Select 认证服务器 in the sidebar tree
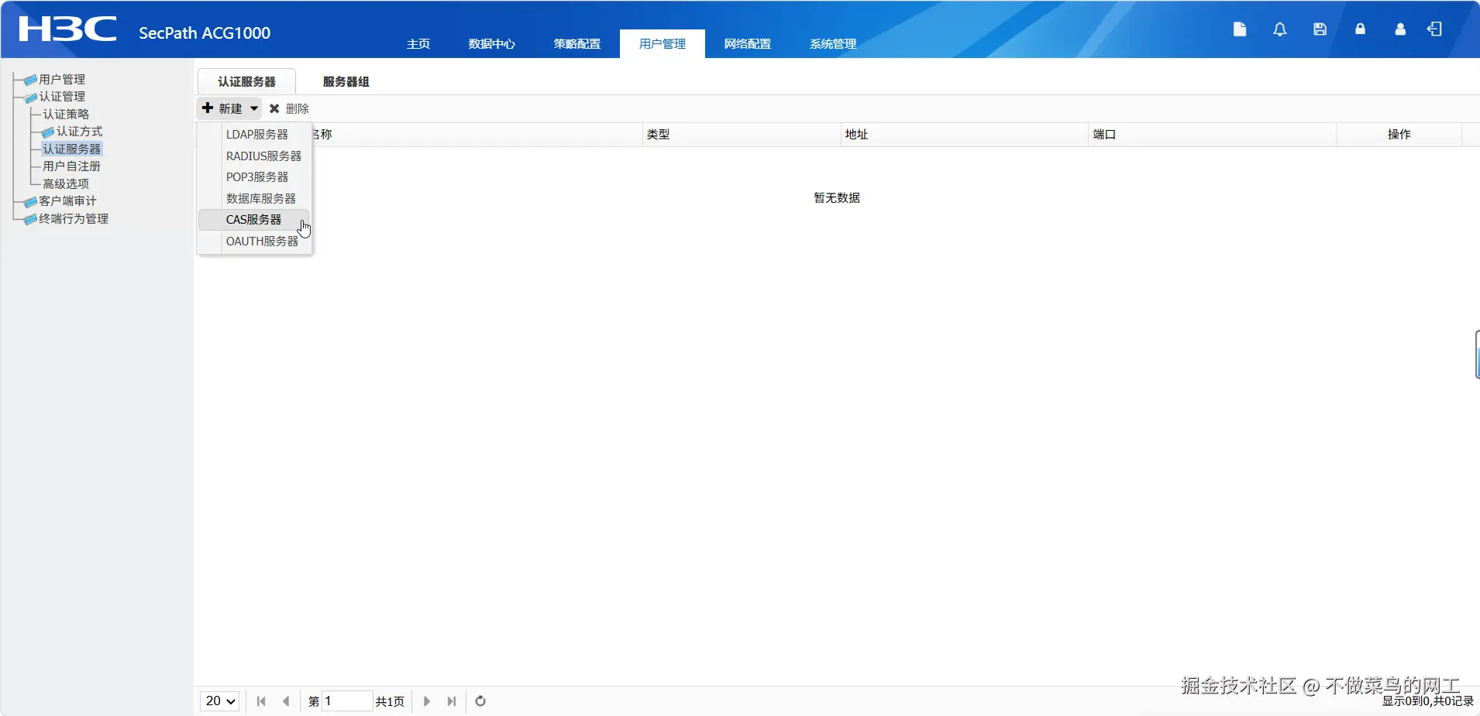The height and width of the screenshot is (716, 1480). click(x=71, y=149)
